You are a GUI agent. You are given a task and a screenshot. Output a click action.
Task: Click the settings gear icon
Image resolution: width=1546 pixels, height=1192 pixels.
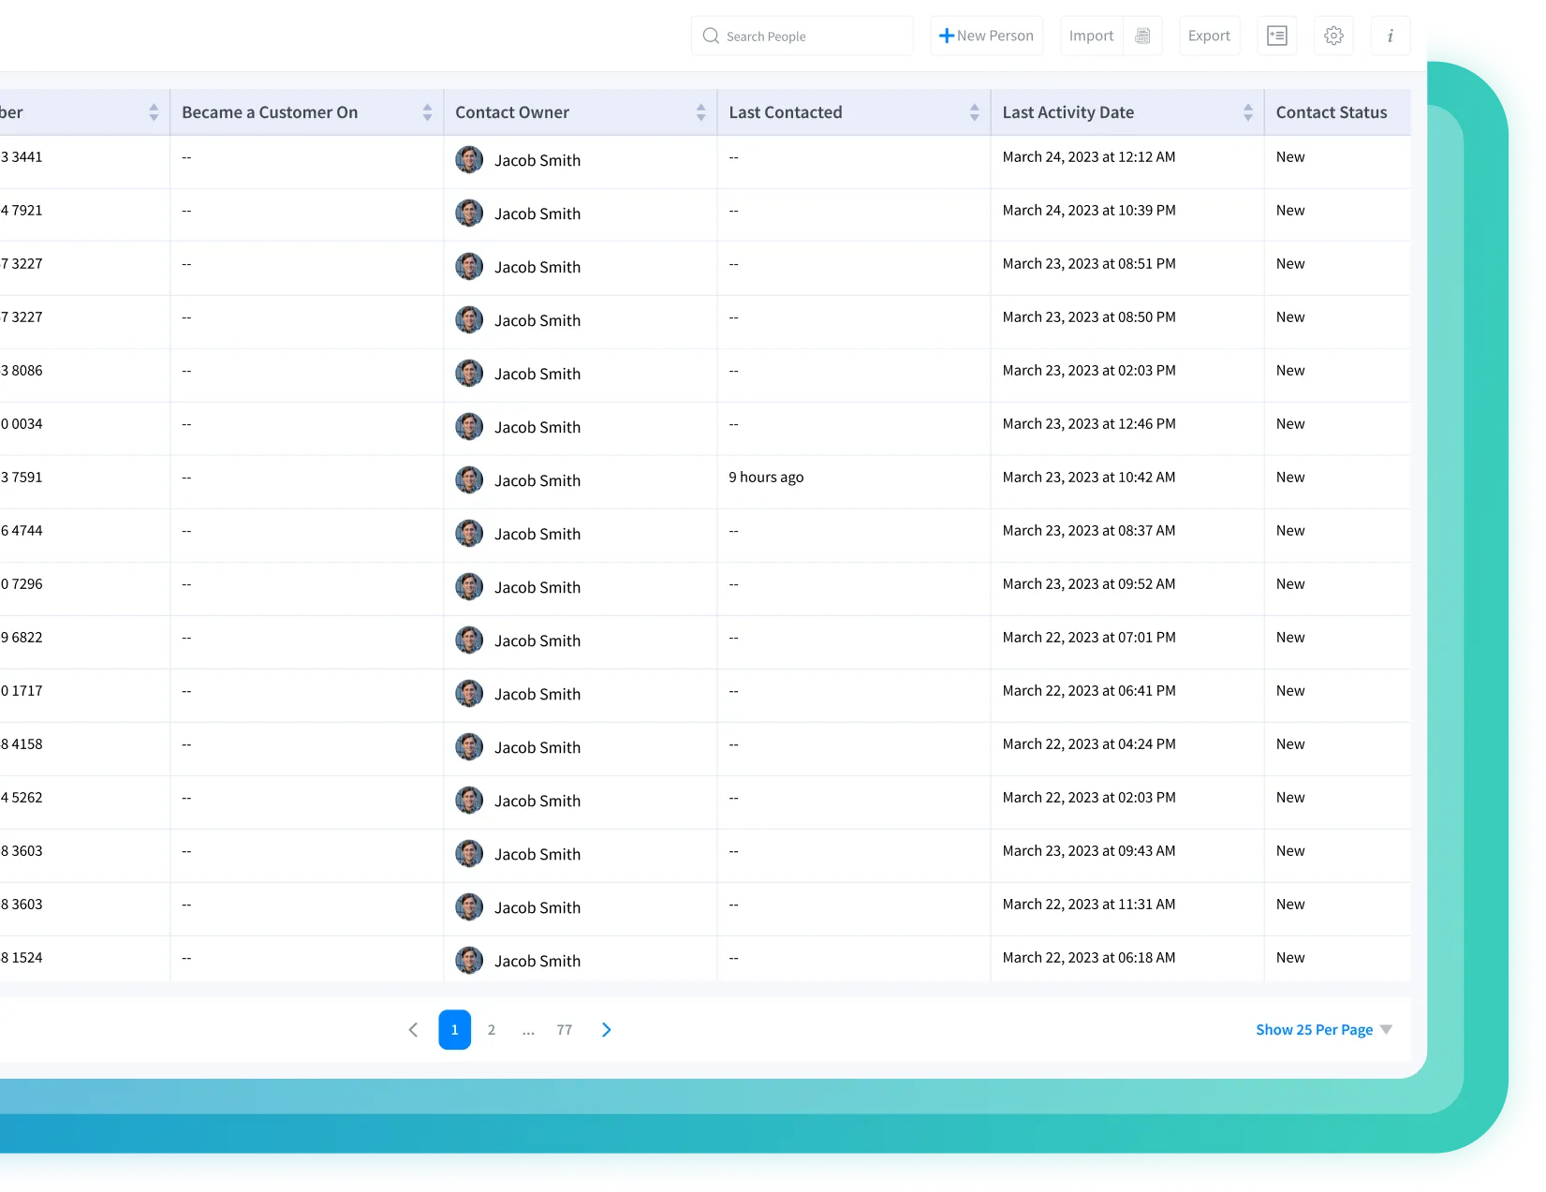pos(1333,36)
